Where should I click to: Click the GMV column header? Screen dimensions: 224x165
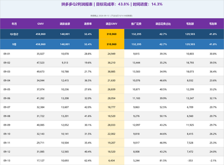pyautogui.click(x=40, y=24)
